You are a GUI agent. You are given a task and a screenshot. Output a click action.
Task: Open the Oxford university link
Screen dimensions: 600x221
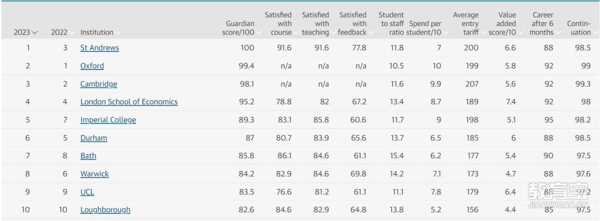click(92, 66)
